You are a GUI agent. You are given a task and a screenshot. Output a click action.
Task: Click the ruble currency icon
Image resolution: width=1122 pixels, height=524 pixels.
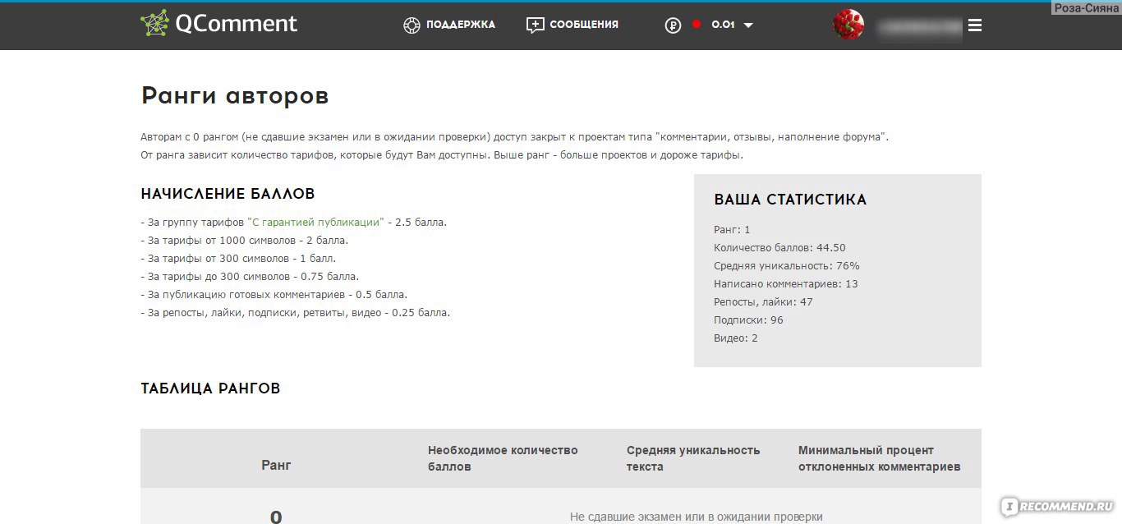[x=673, y=25]
